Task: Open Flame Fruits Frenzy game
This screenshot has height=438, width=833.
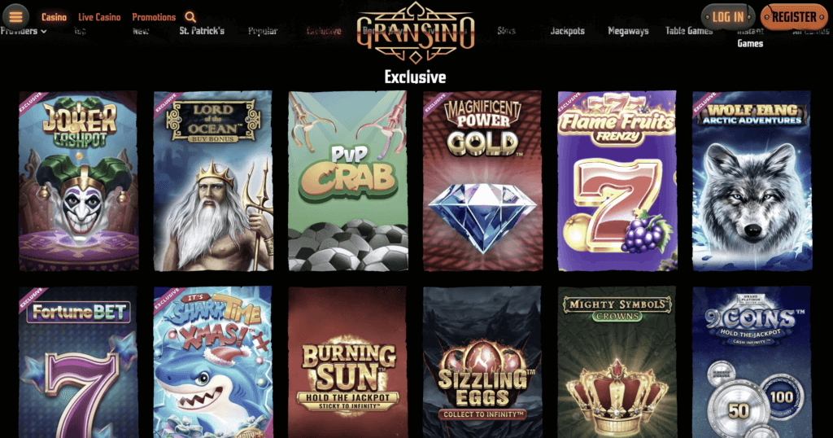Action: (x=617, y=181)
